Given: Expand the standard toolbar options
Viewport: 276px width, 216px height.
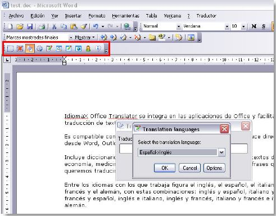Looking at the screenshot, I should [135, 26].
